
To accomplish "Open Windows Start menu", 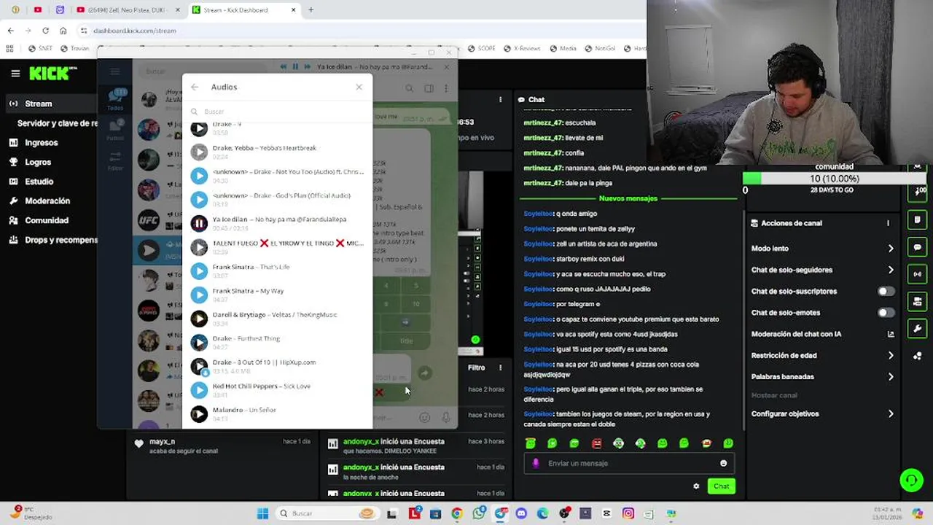I will tap(262, 513).
